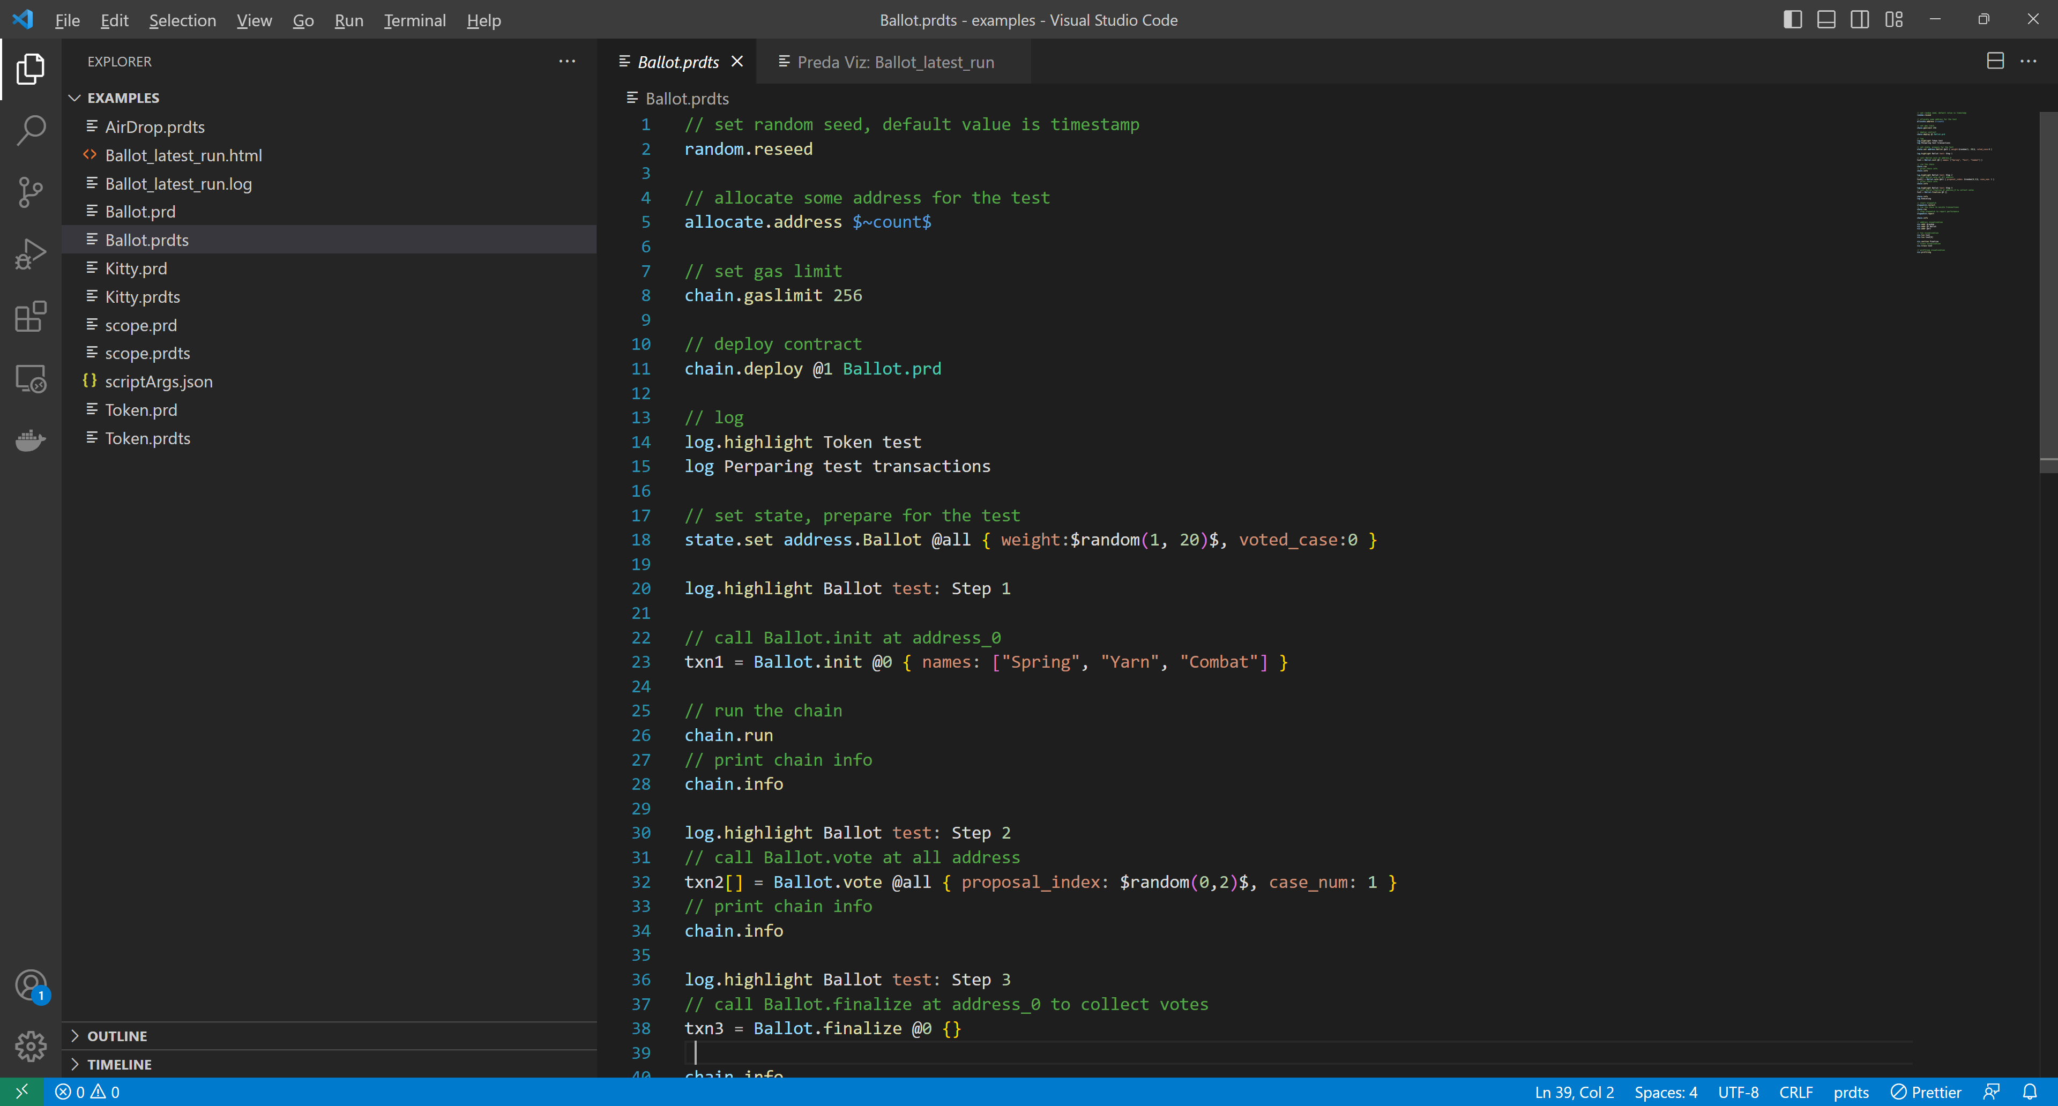Open Explorer Views and More Actions ellipsis
The width and height of the screenshot is (2058, 1106).
pos(566,62)
